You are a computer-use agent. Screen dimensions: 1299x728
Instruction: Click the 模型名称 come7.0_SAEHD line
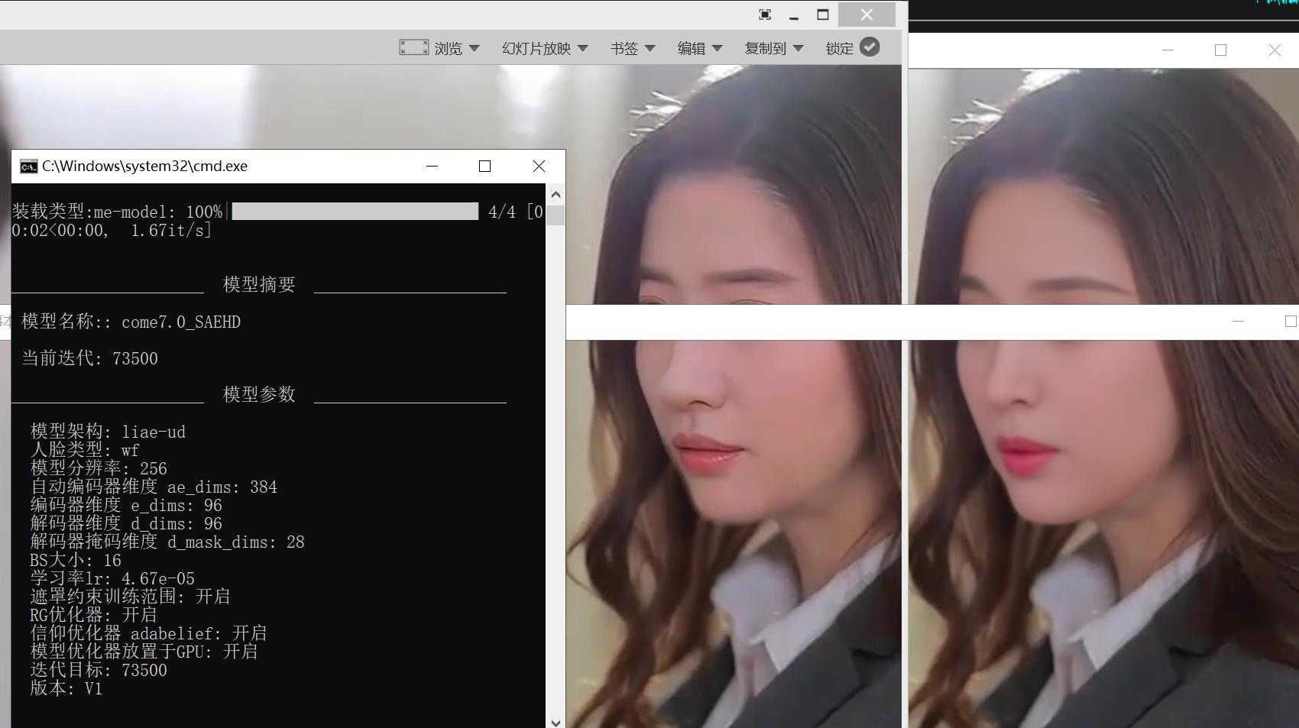click(x=131, y=322)
